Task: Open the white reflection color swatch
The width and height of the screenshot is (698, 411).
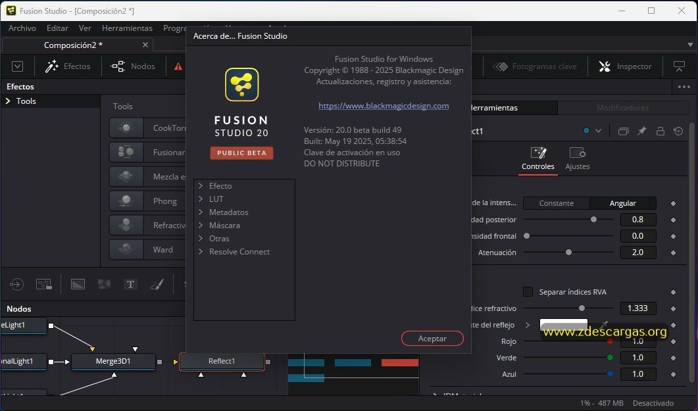Action: pos(564,325)
